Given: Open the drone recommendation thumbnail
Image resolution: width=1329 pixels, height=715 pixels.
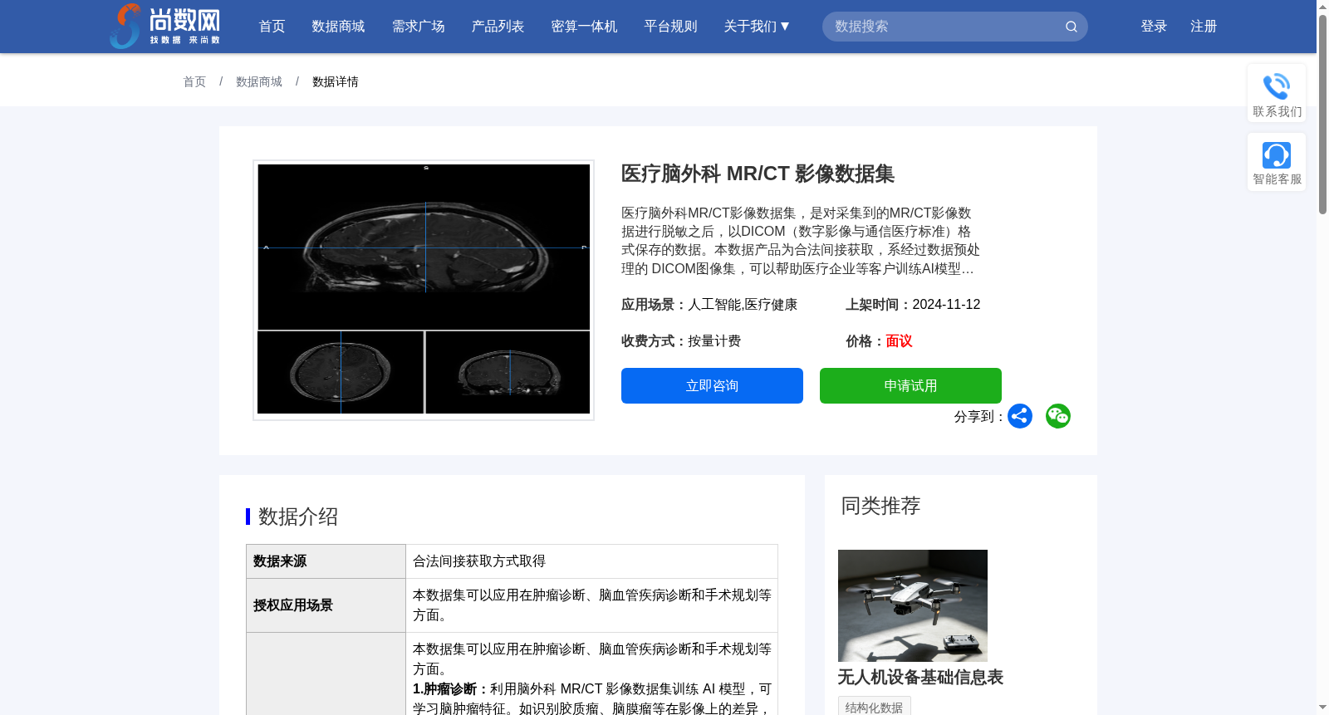Looking at the screenshot, I should pyautogui.click(x=913, y=605).
